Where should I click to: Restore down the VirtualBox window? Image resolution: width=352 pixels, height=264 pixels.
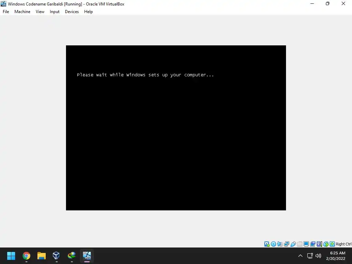[x=328, y=3]
